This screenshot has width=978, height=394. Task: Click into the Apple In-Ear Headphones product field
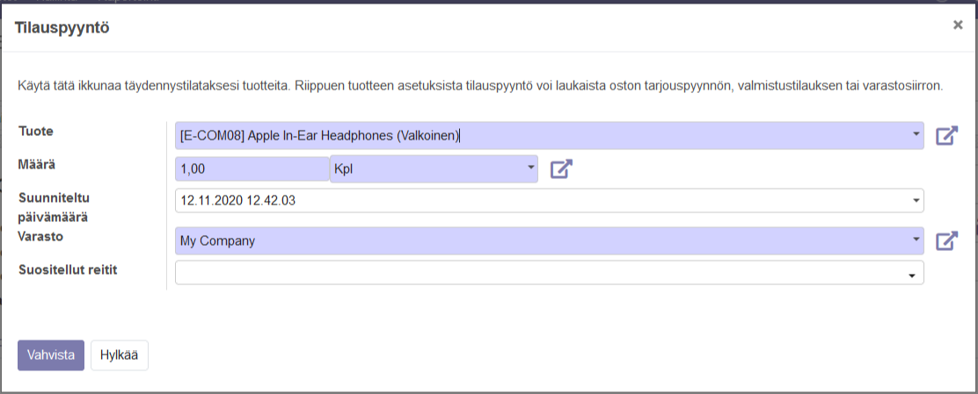click(550, 135)
